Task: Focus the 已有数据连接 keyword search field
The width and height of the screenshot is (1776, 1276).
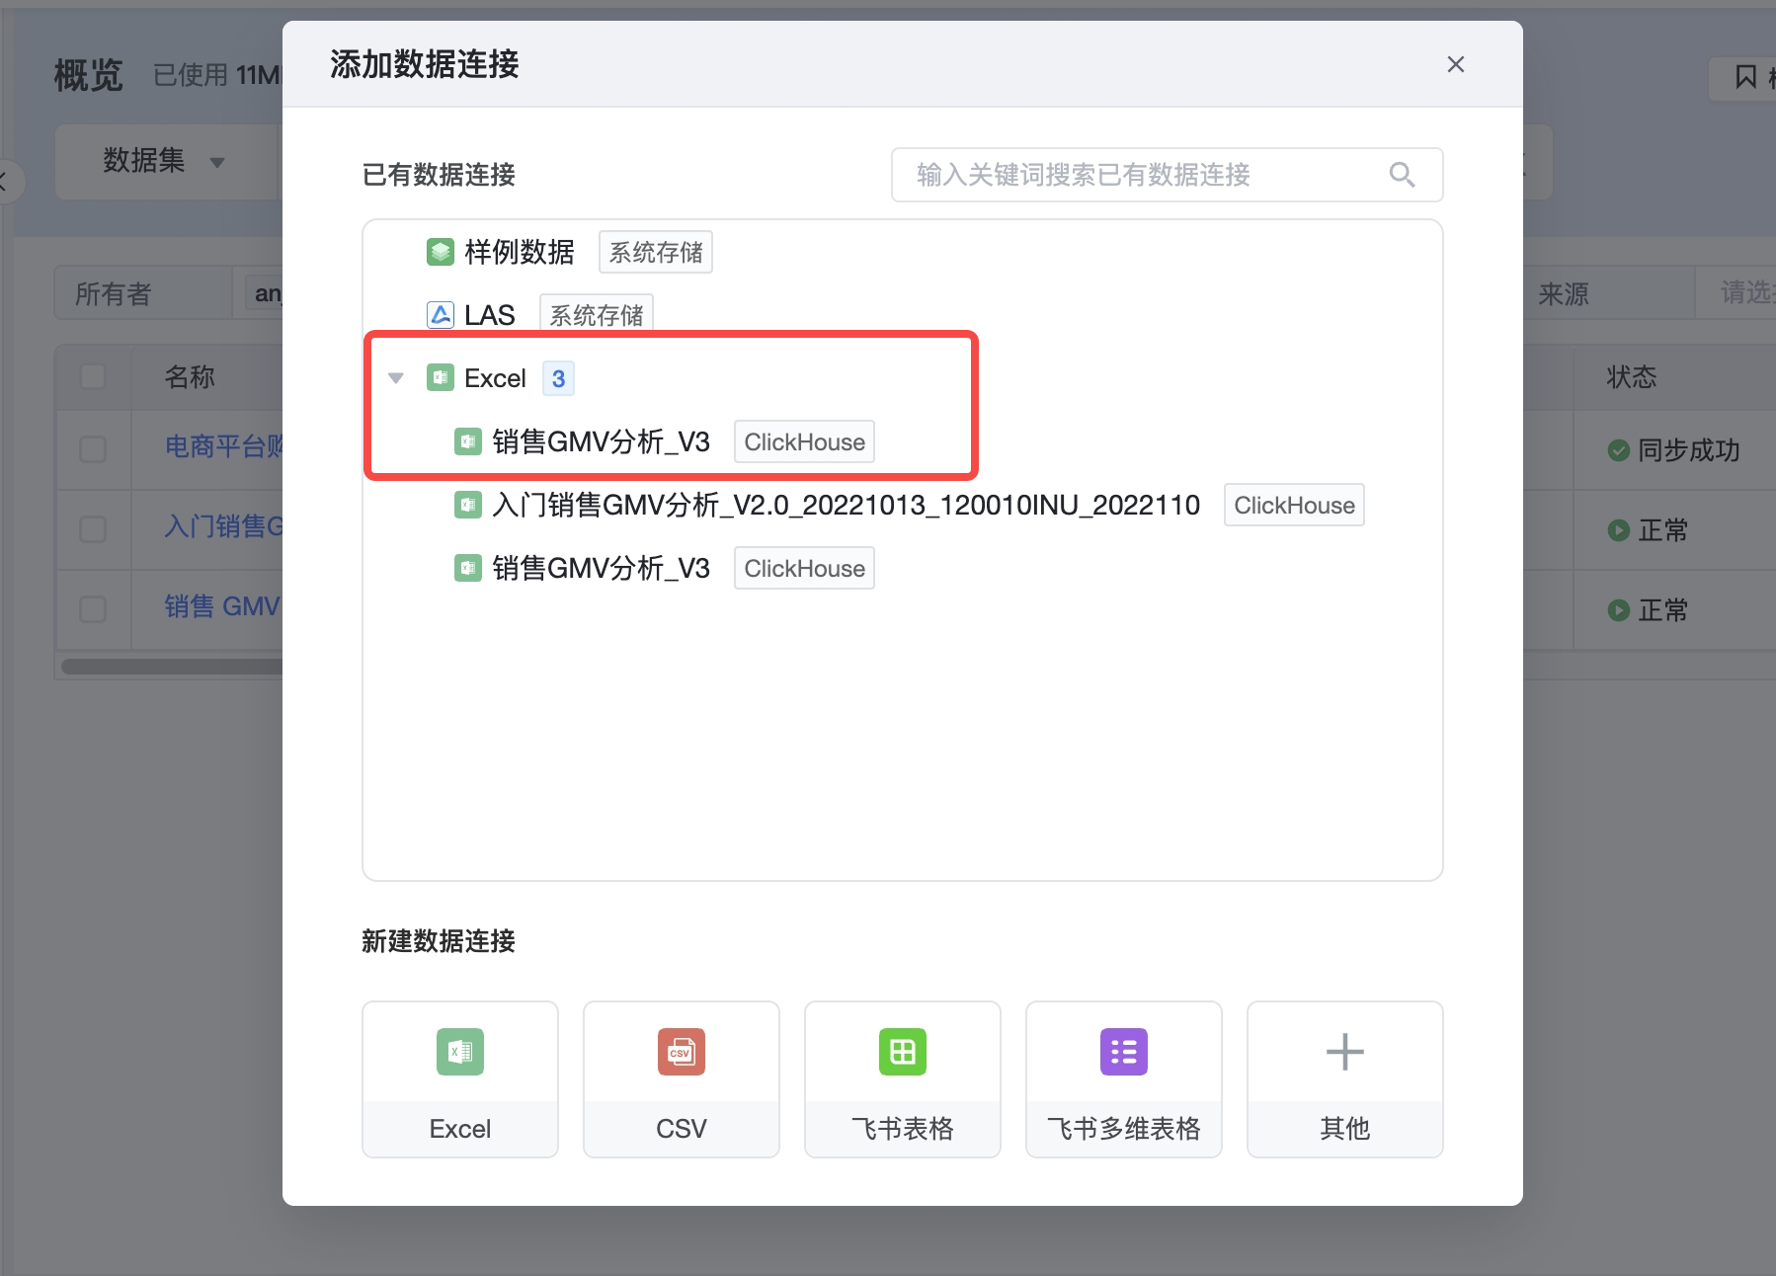Action: point(1167,175)
